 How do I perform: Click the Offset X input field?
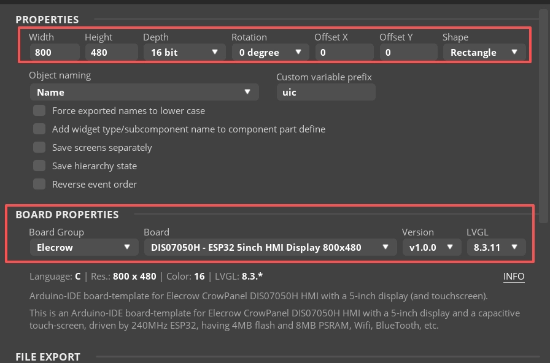click(x=344, y=52)
